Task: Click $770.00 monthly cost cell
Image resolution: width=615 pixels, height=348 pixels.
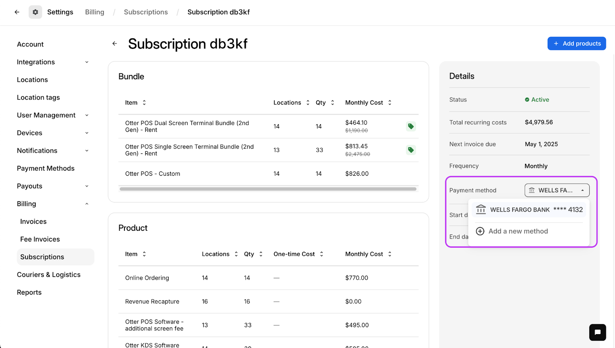Action: [x=357, y=278]
